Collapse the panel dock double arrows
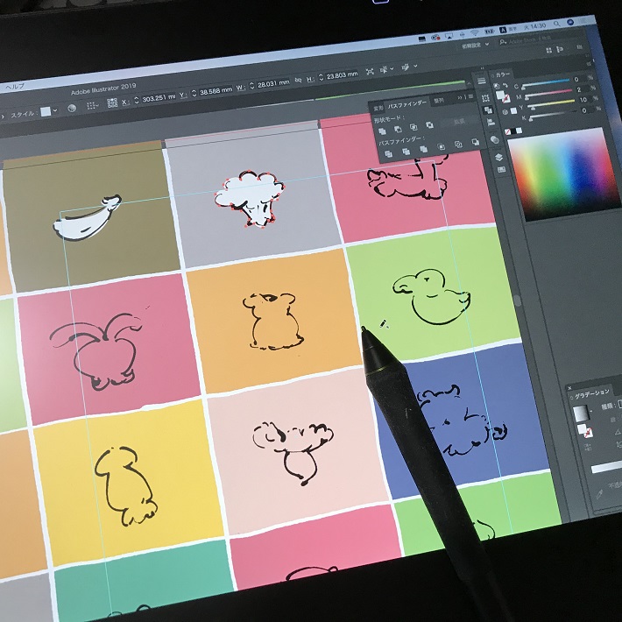 tap(483, 67)
